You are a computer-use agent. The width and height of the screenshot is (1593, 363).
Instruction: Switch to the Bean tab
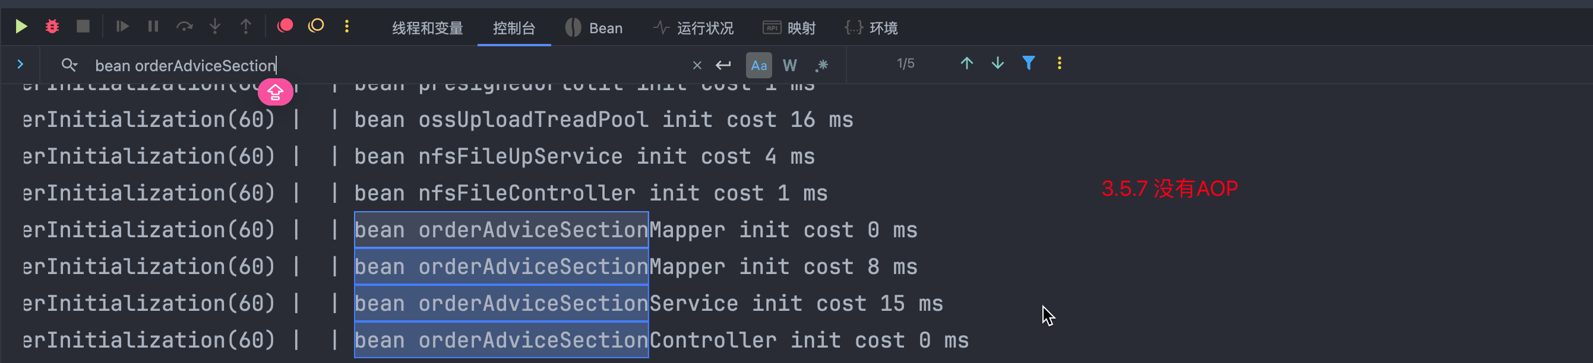(595, 28)
